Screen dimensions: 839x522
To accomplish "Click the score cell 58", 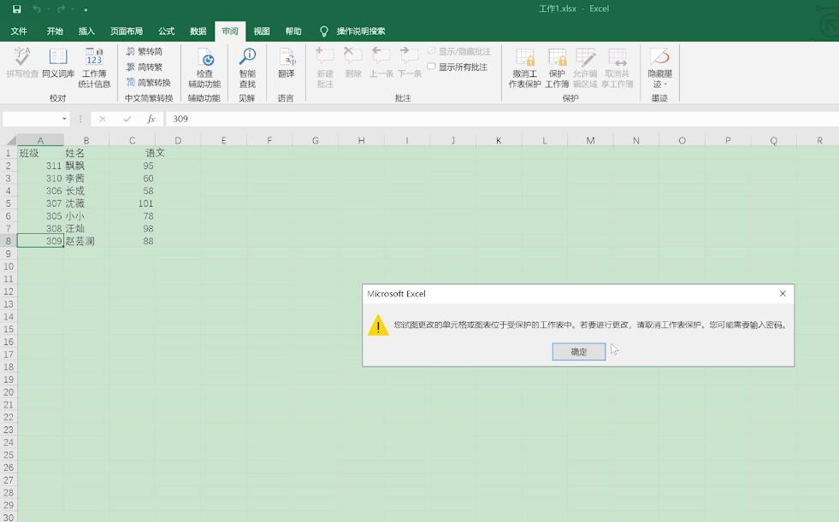I will tap(133, 191).
